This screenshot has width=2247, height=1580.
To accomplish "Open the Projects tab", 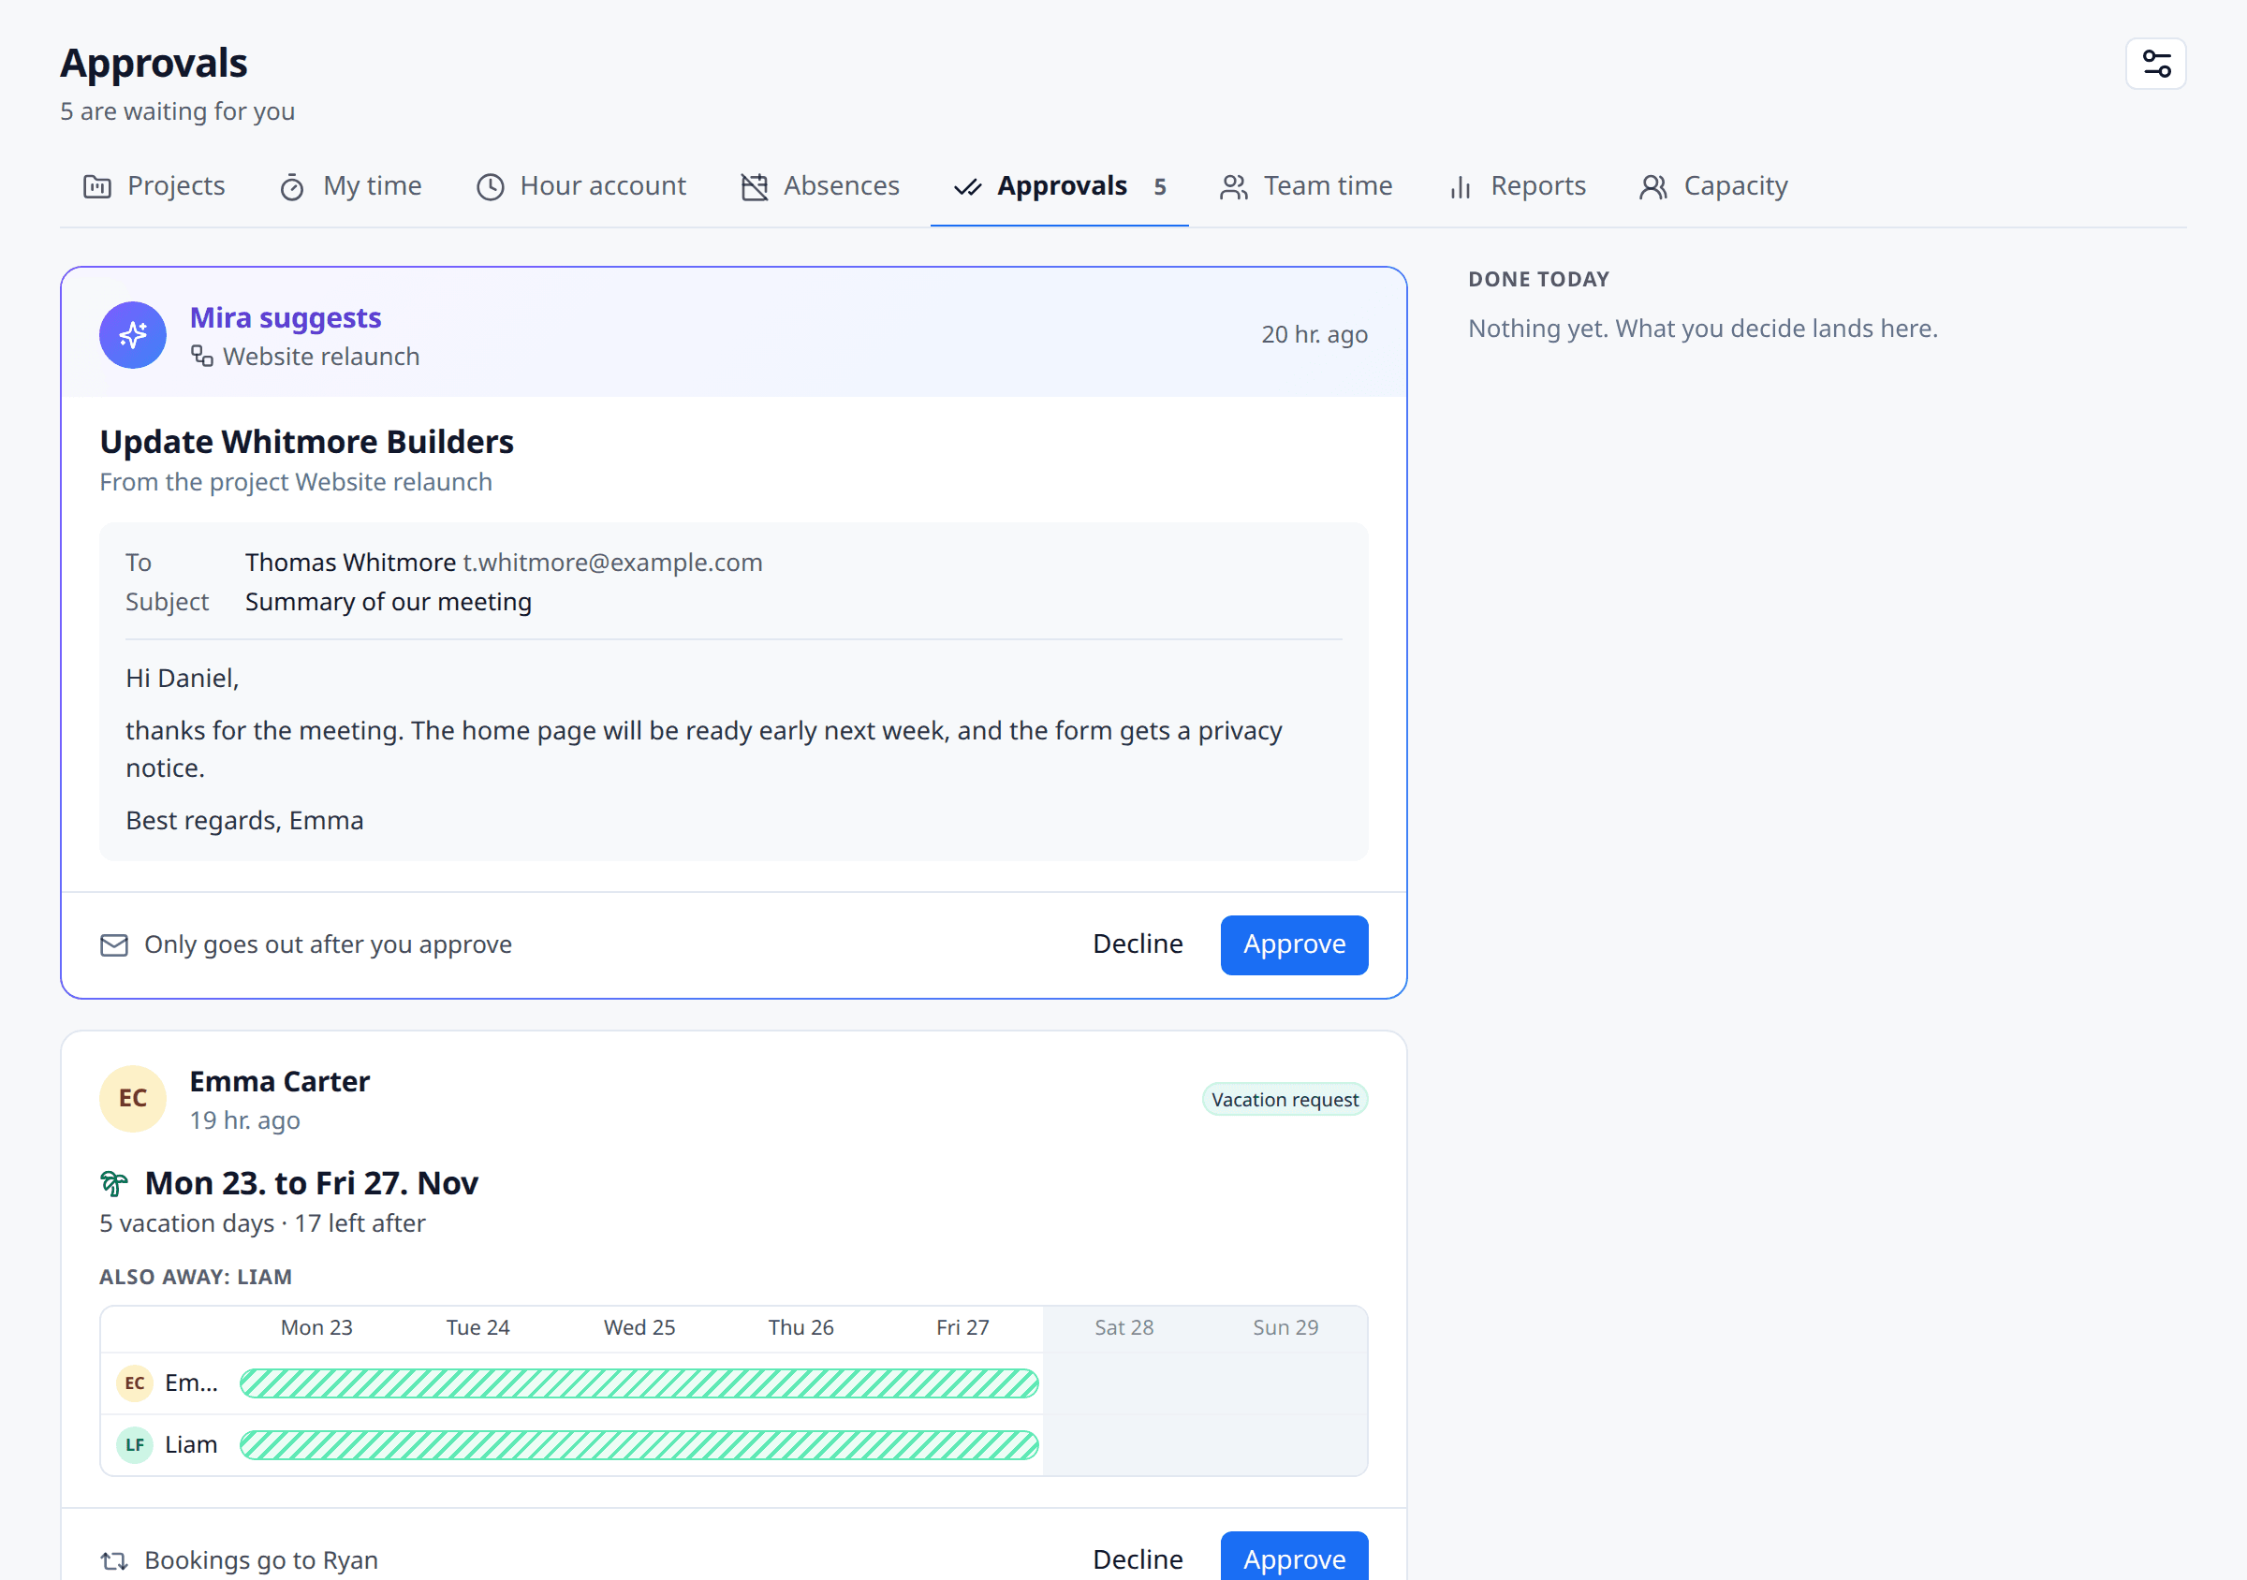I will pos(154,186).
